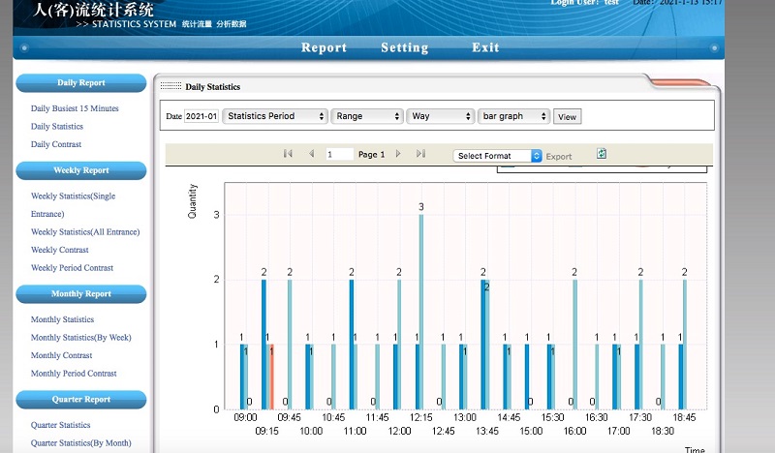Viewport: 775px width, 453px height.
Task: Go to first report page icon
Action: point(288,154)
